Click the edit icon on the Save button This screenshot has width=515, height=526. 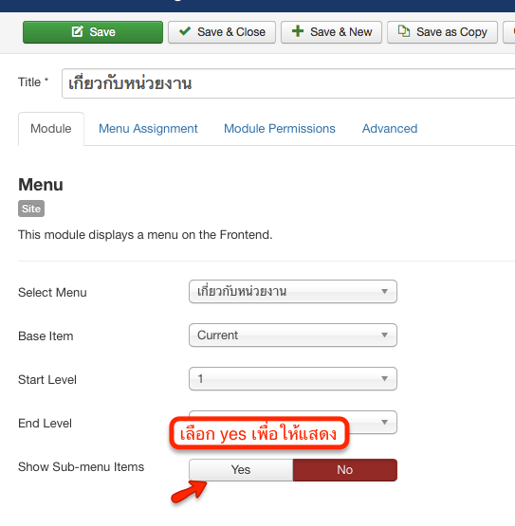(x=77, y=31)
